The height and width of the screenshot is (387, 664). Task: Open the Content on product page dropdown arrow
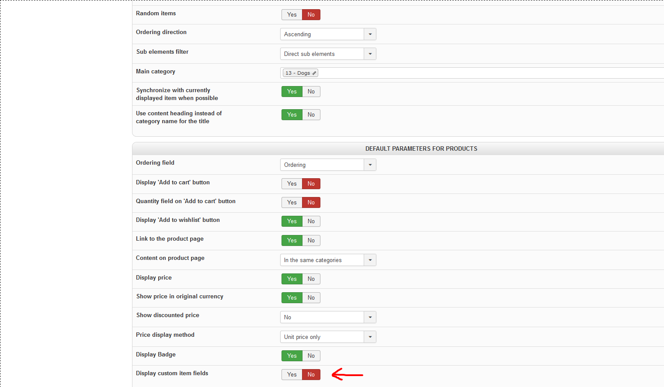click(x=370, y=260)
